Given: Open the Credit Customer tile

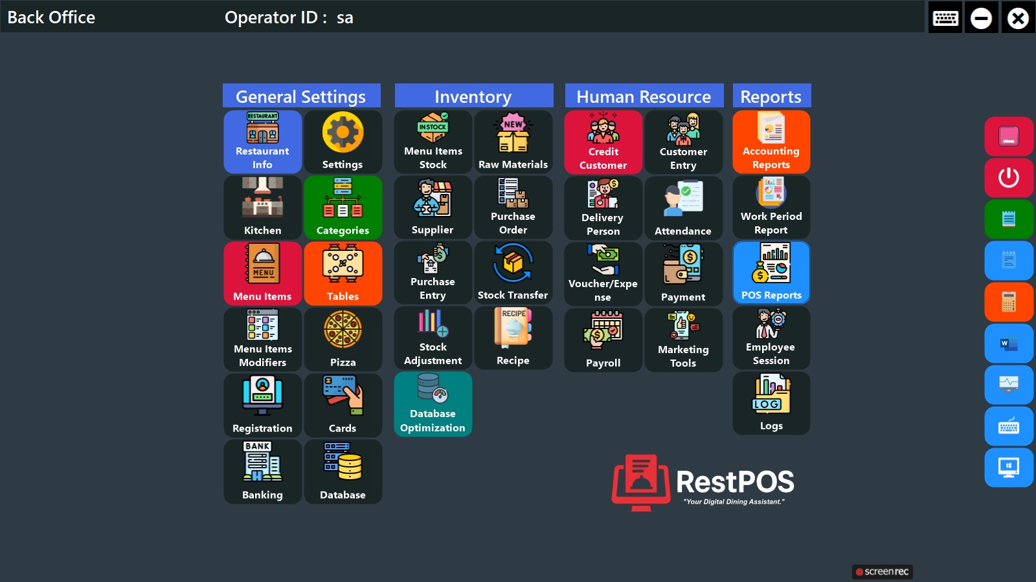Looking at the screenshot, I should 603,142.
